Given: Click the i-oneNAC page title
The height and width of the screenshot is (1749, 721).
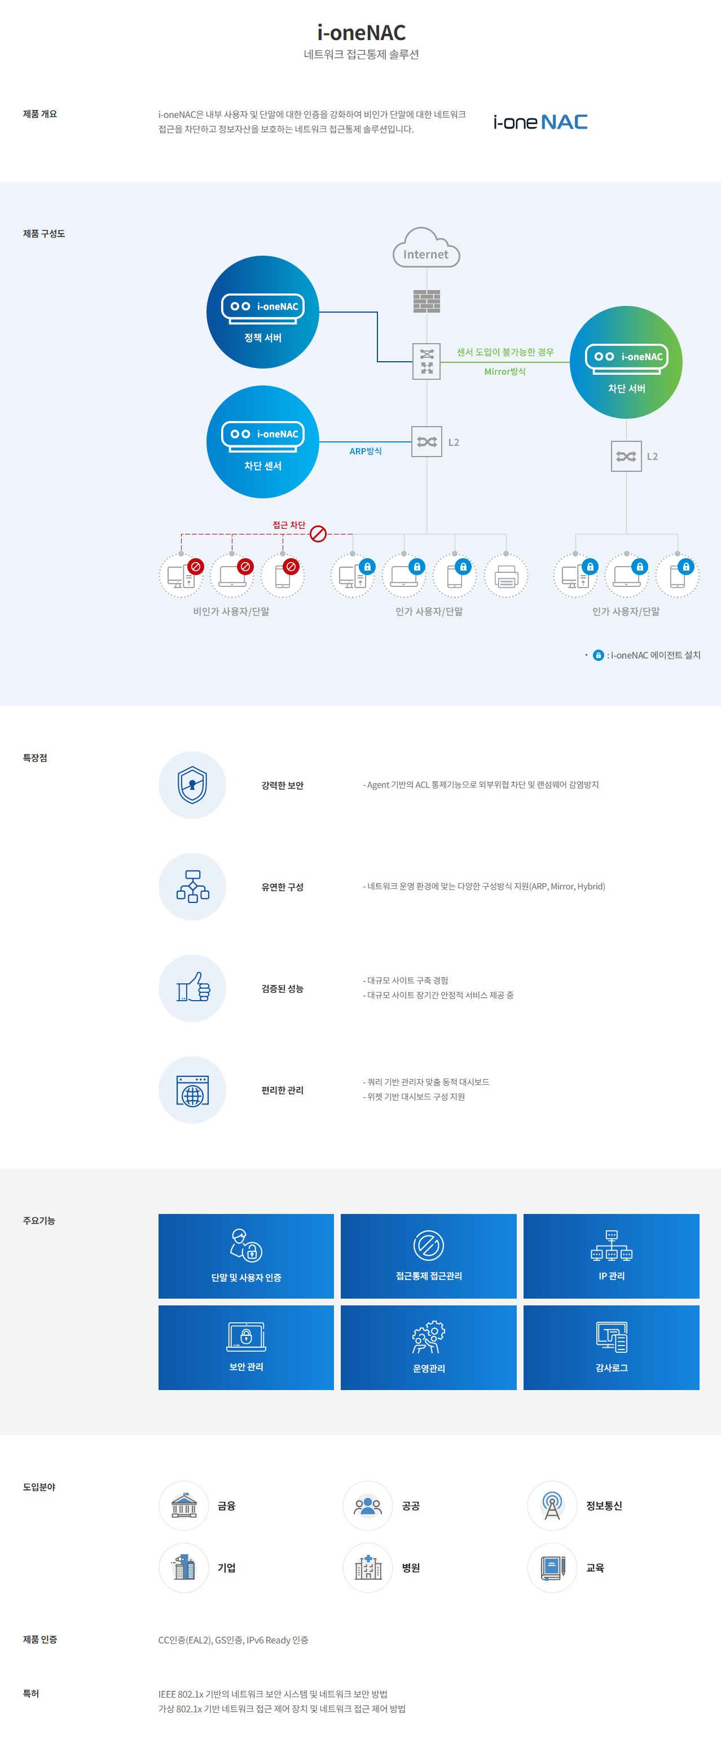Looking at the screenshot, I should pyautogui.click(x=361, y=33).
